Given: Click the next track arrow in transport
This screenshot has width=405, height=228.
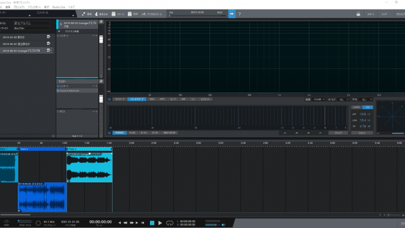Looking at the screenshot, I should tap(137, 223).
